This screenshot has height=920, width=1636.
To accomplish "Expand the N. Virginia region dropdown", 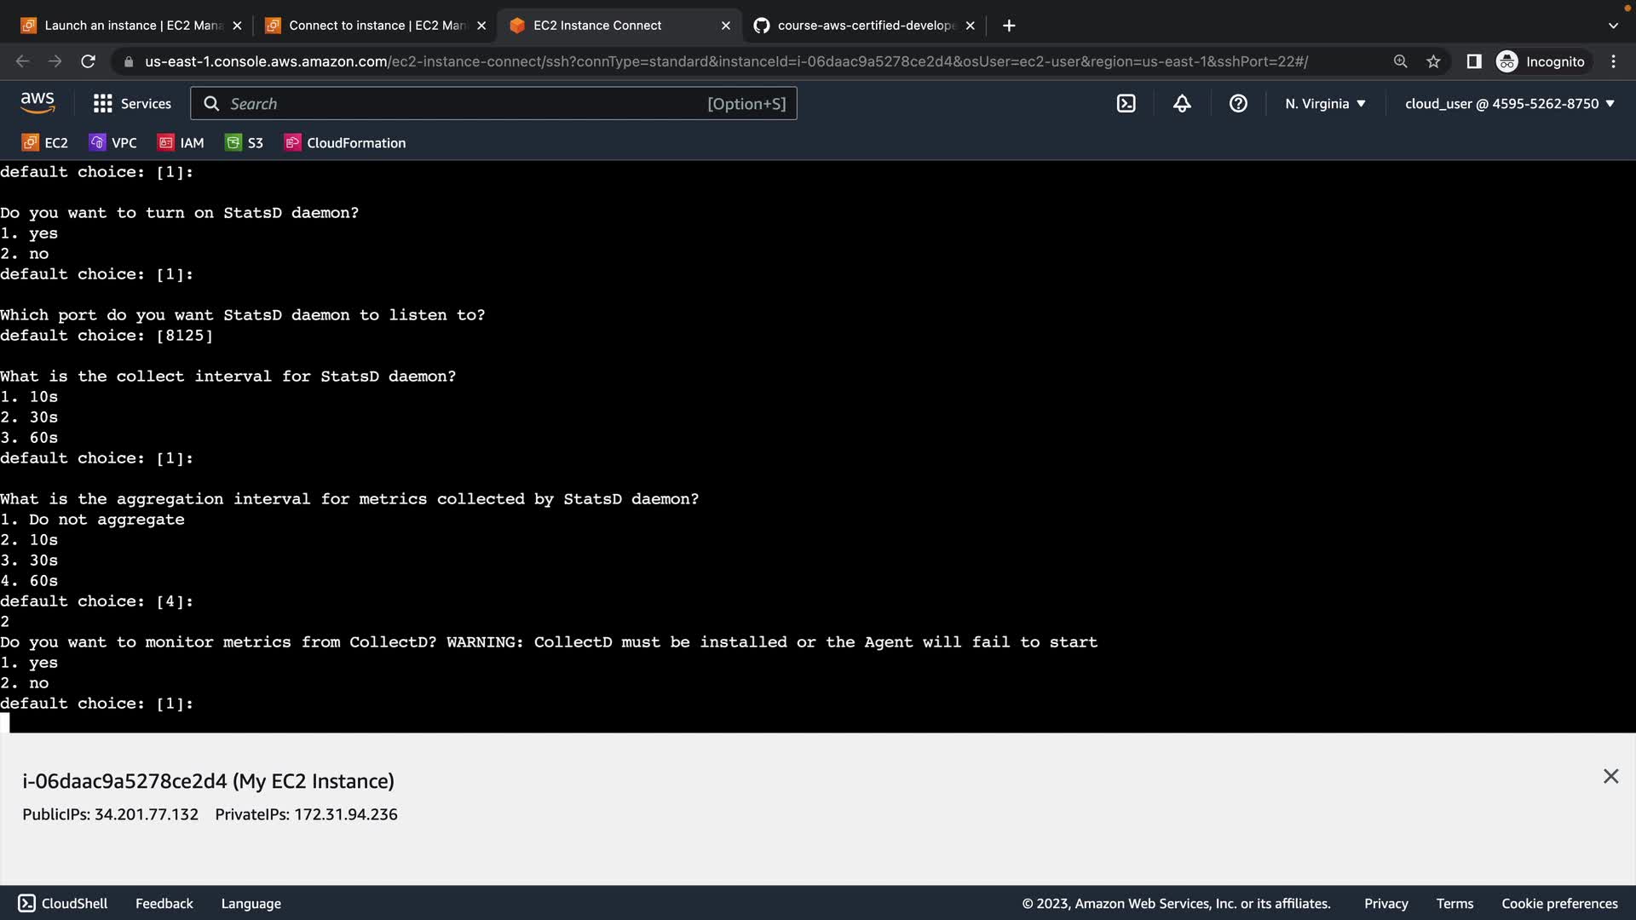I will (1325, 104).
